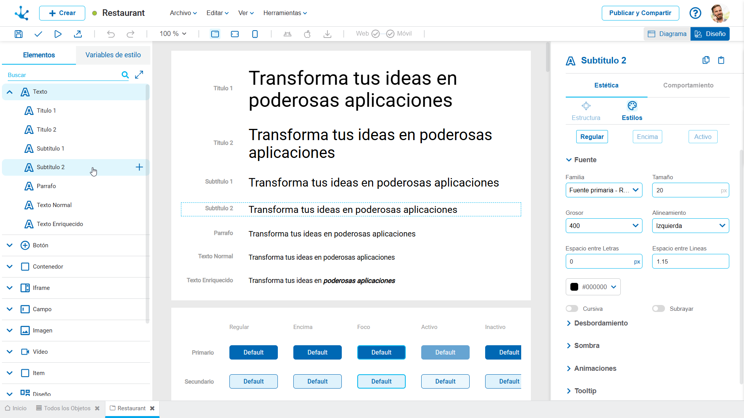Click the Android build icon
744x418 pixels.
coord(288,34)
